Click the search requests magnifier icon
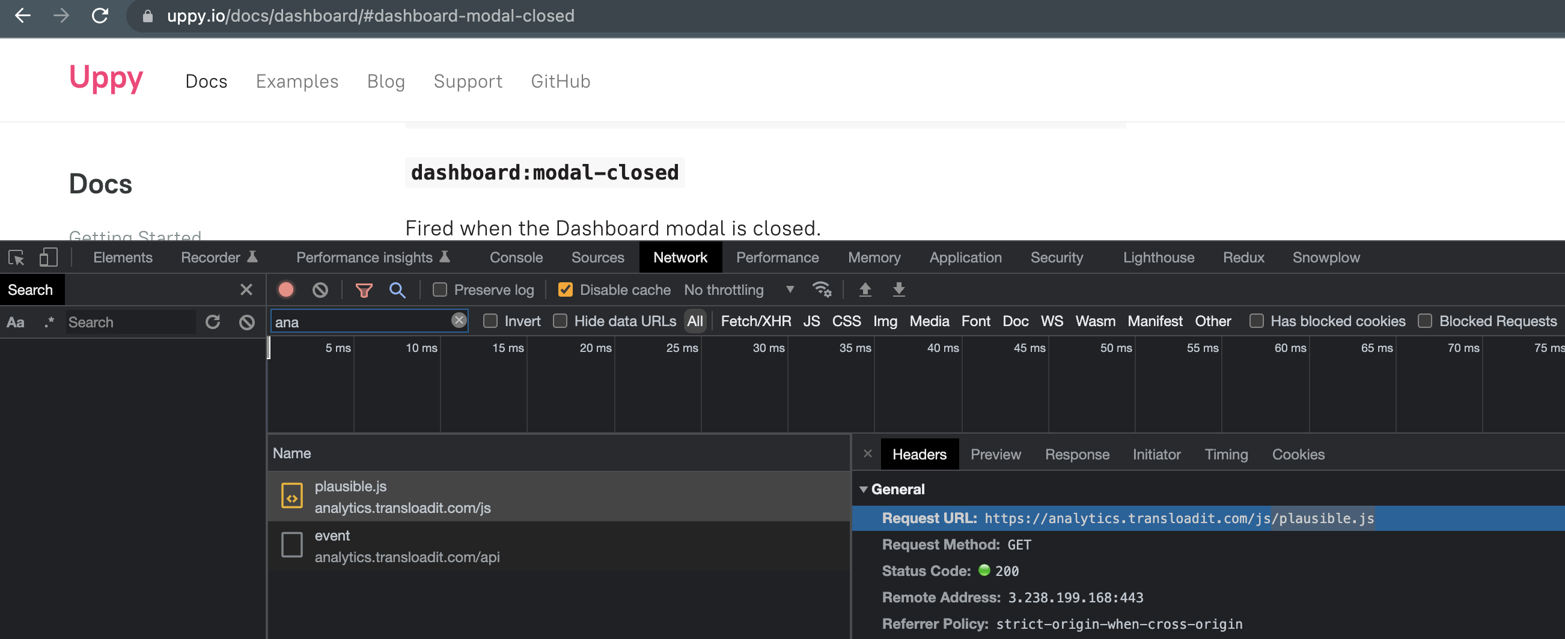The height and width of the screenshot is (639, 1565). (397, 289)
